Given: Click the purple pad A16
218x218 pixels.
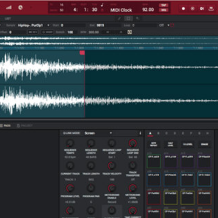Looking at the screenshot, I should tap(205, 161).
